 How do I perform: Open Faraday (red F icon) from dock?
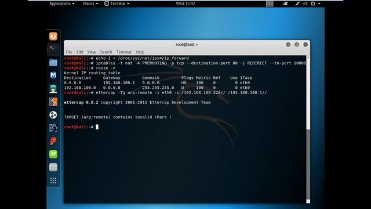pos(53,141)
